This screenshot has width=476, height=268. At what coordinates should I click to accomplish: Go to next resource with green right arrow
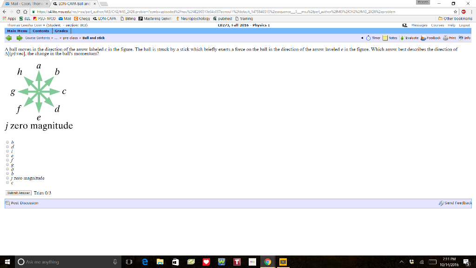pyautogui.click(x=20, y=38)
